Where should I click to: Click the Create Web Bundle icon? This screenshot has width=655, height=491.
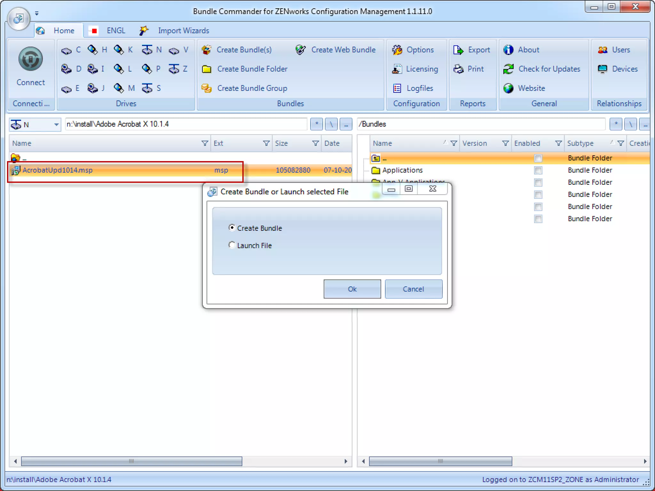tap(301, 50)
